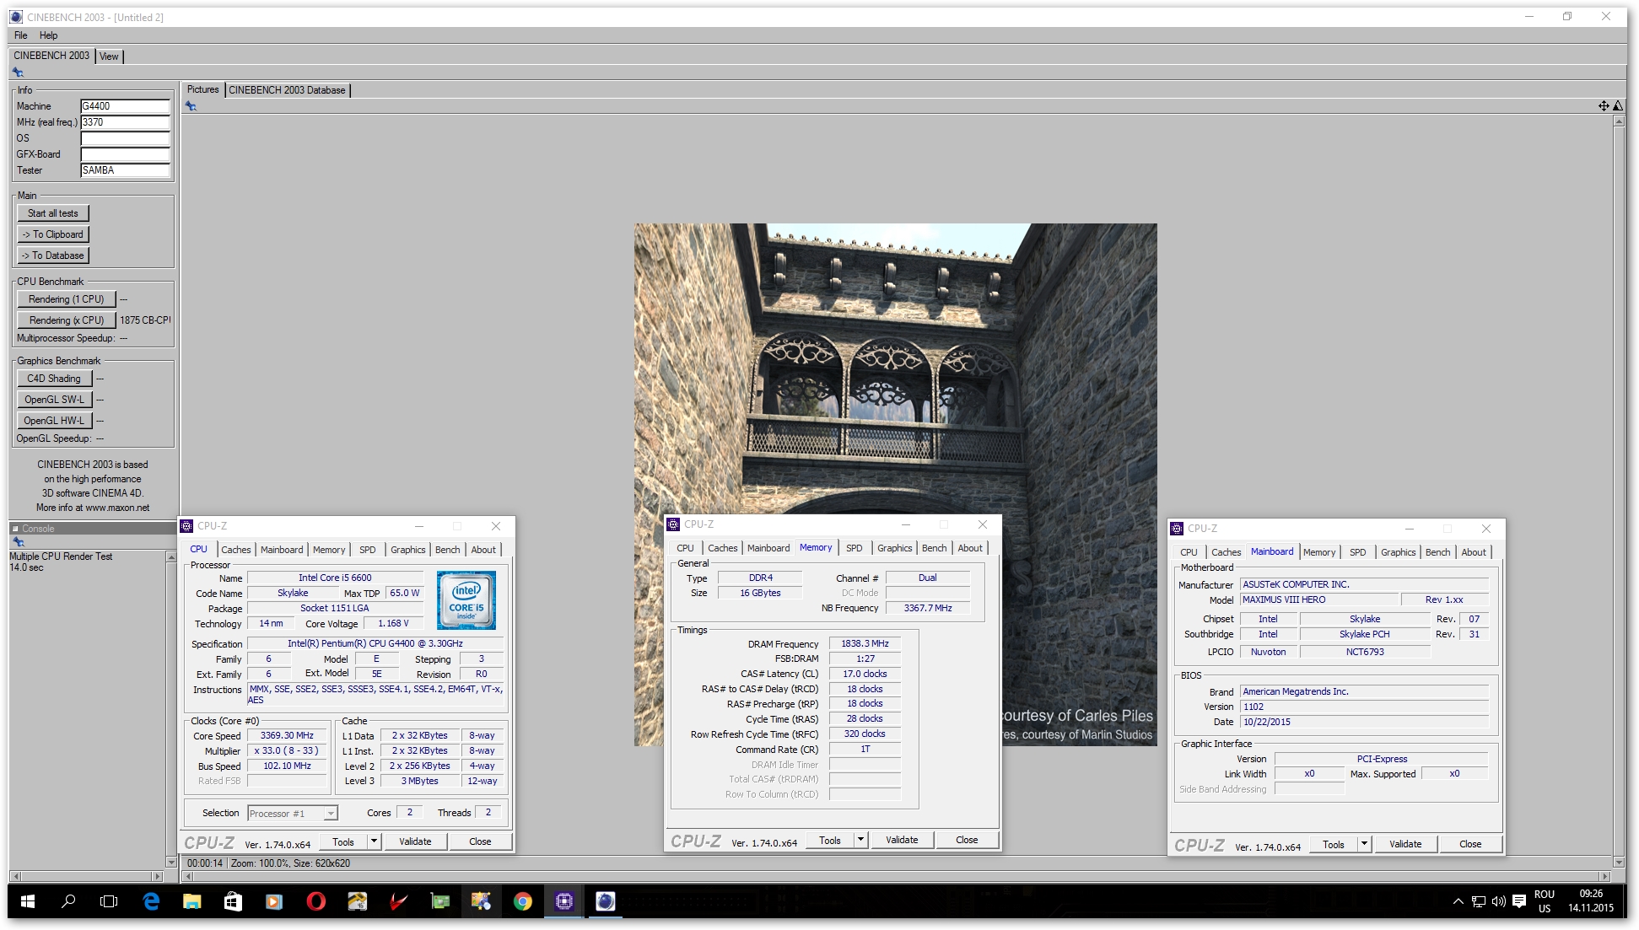The image size is (1639, 930).
Task: Open File Explorer from the taskbar
Action: click(x=192, y=901)
